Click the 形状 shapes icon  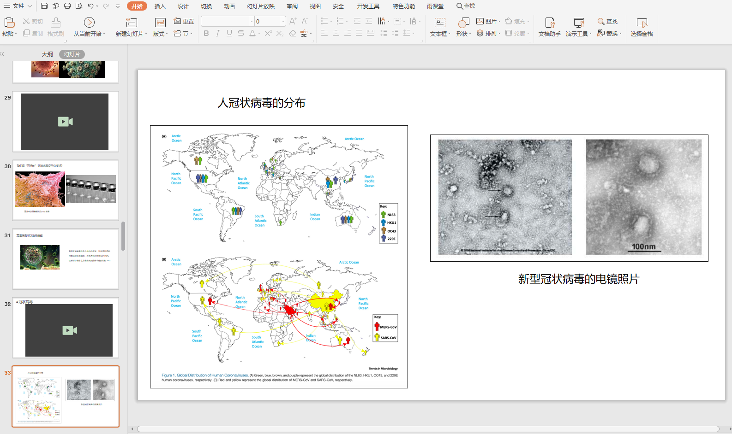tap(463, 22)
